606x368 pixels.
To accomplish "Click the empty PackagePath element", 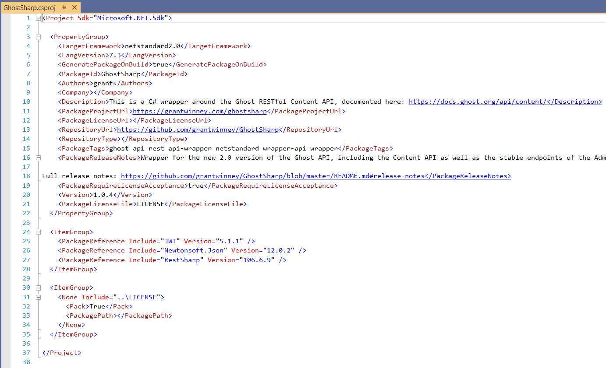I will coord(119,315).
